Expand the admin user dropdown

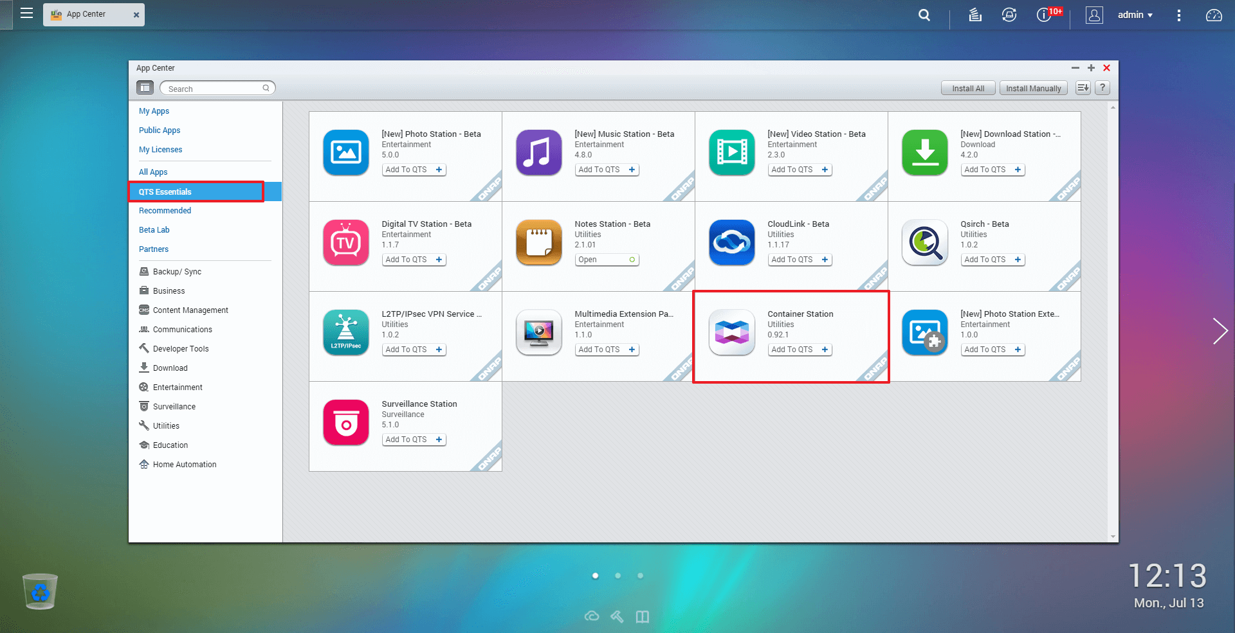(x=1135, y=15)
